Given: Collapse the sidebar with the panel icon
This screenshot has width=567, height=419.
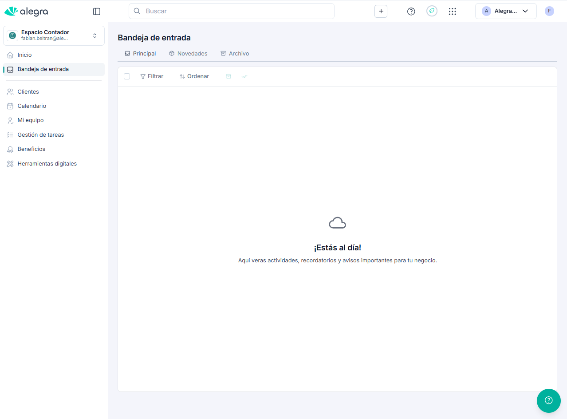Looking at the screenshot, I should [96, 12].
